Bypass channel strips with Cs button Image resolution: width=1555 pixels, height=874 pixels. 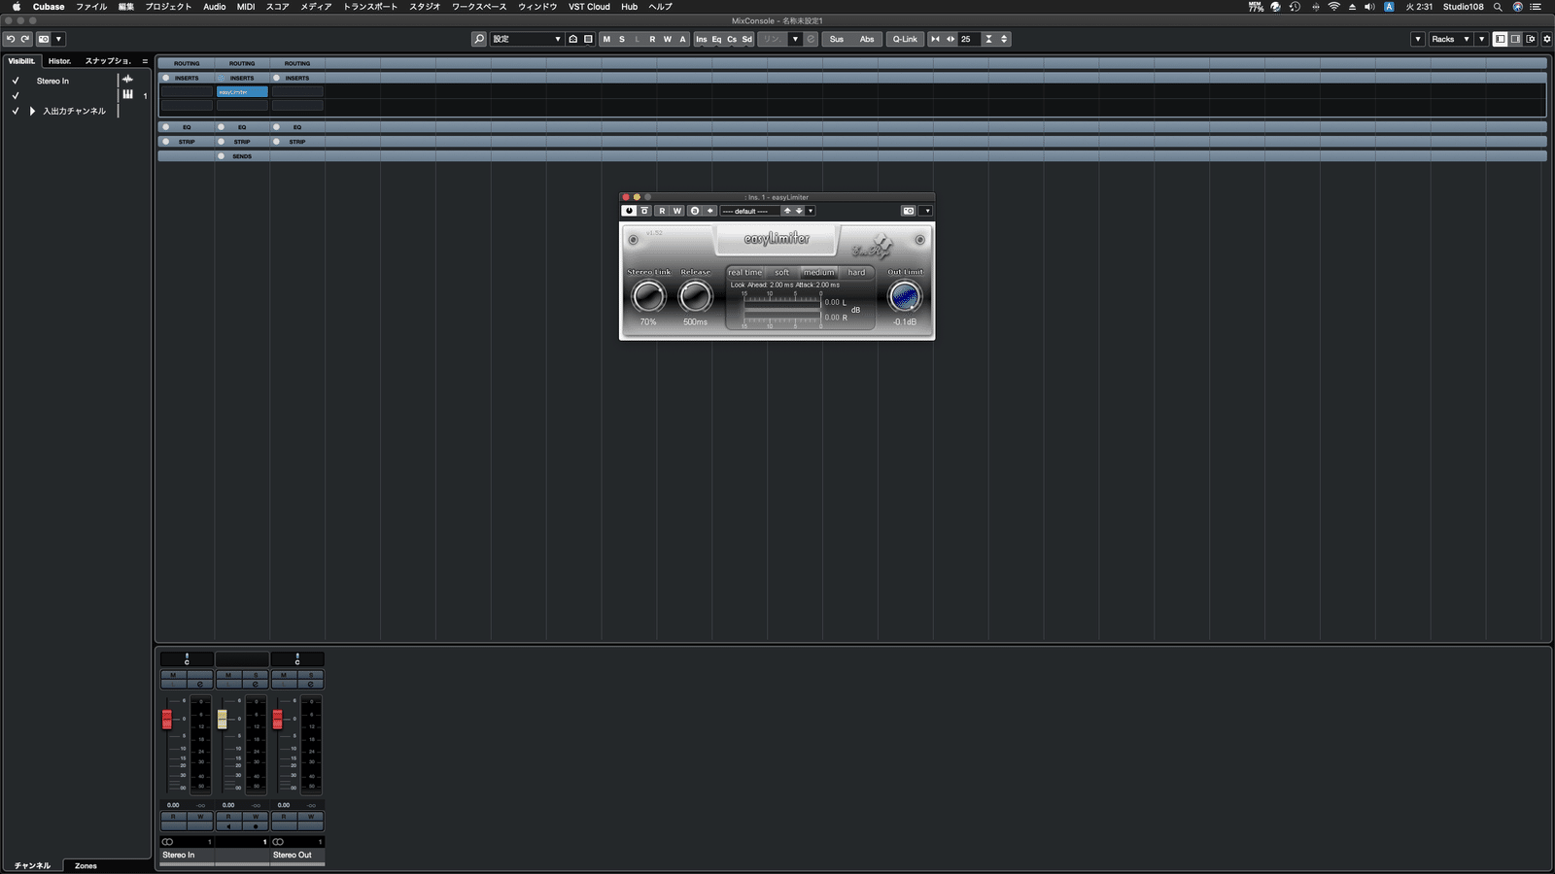coord(732,39)
